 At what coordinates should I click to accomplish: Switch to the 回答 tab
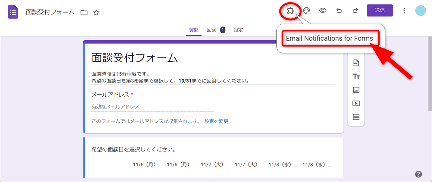tap(212, 30)
